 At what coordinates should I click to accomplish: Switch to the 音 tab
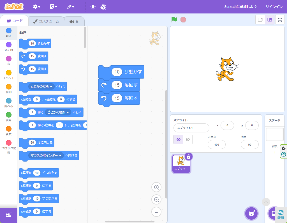click(x=74, y=21)
